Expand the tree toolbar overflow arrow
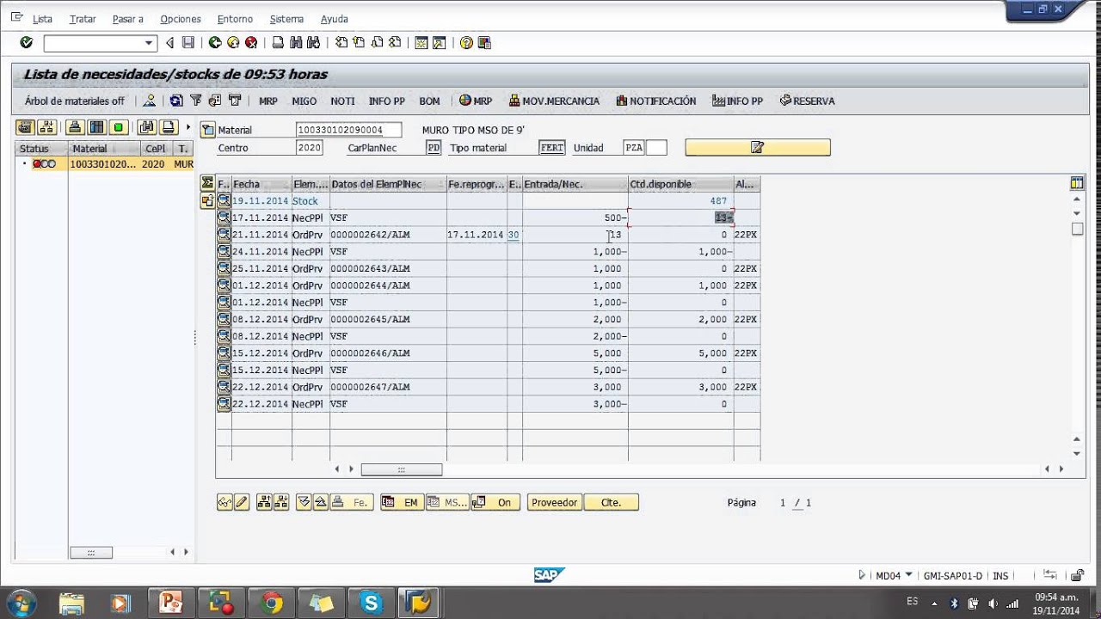The image size is (1101, 619). (x=188, y=127)
